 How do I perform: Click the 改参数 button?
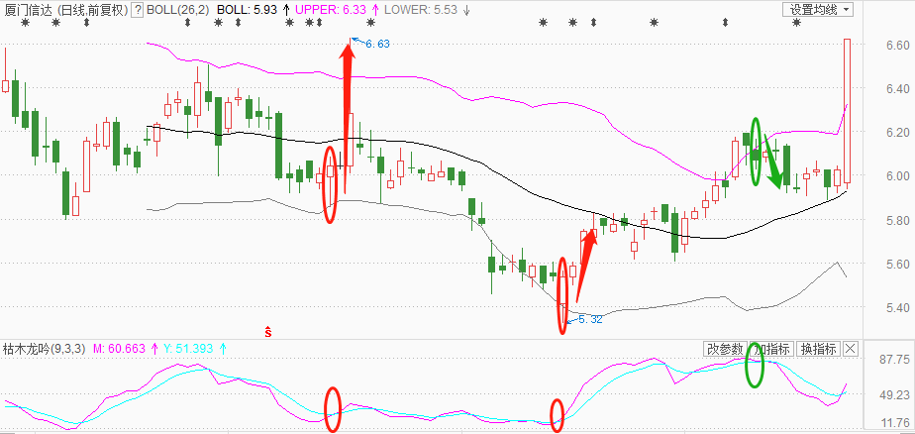coord(724,350)
